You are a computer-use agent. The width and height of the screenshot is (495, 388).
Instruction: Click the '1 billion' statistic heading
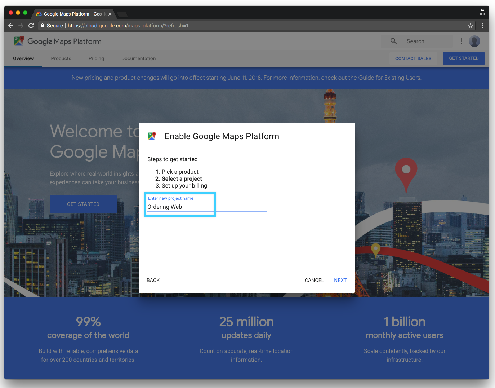pyautogui.click(x=405, y=321)
